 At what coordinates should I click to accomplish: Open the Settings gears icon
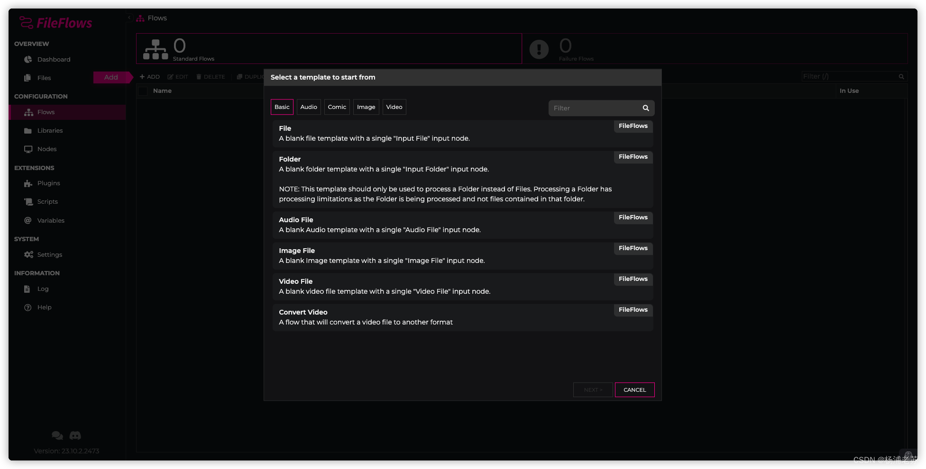[28, 255]
